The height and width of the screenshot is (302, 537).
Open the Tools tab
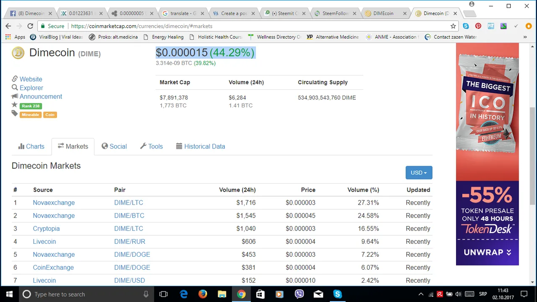click(x=151, y=146)
